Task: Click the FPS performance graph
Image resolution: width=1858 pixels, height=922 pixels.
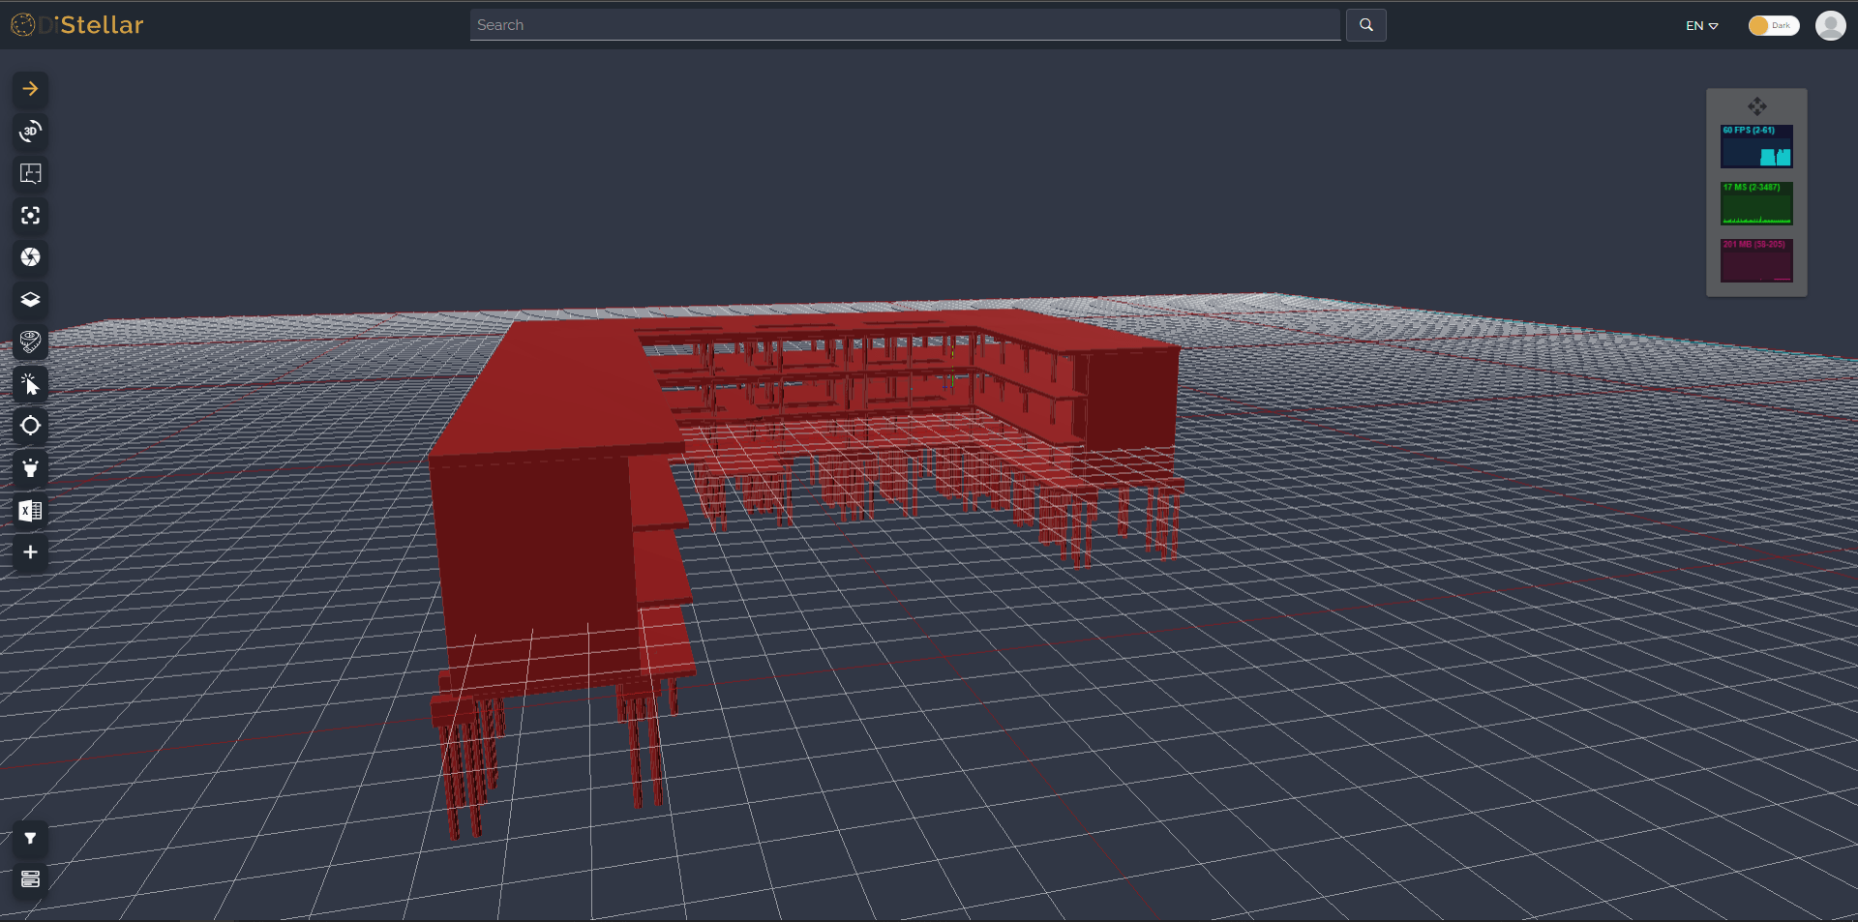Action: coord(1756,147)
